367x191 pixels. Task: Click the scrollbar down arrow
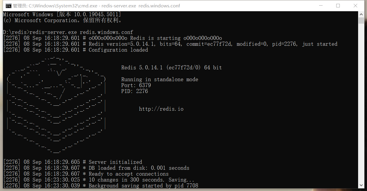pyautogui.click(x=361, y=185)
